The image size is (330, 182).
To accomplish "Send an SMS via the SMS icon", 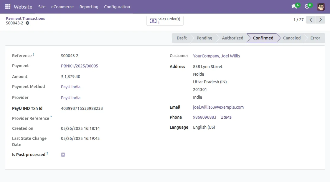I will pos(226,117).
